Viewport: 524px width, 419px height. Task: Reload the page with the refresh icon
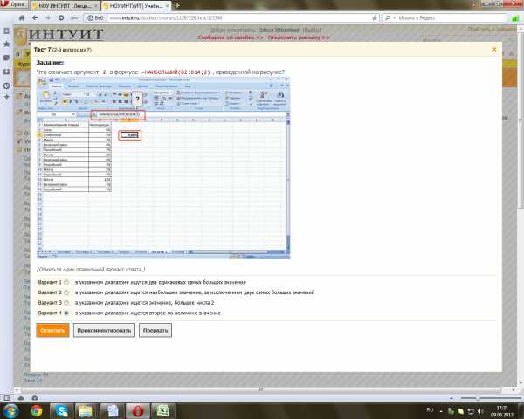pyautogui.click(x=61, y=18)
